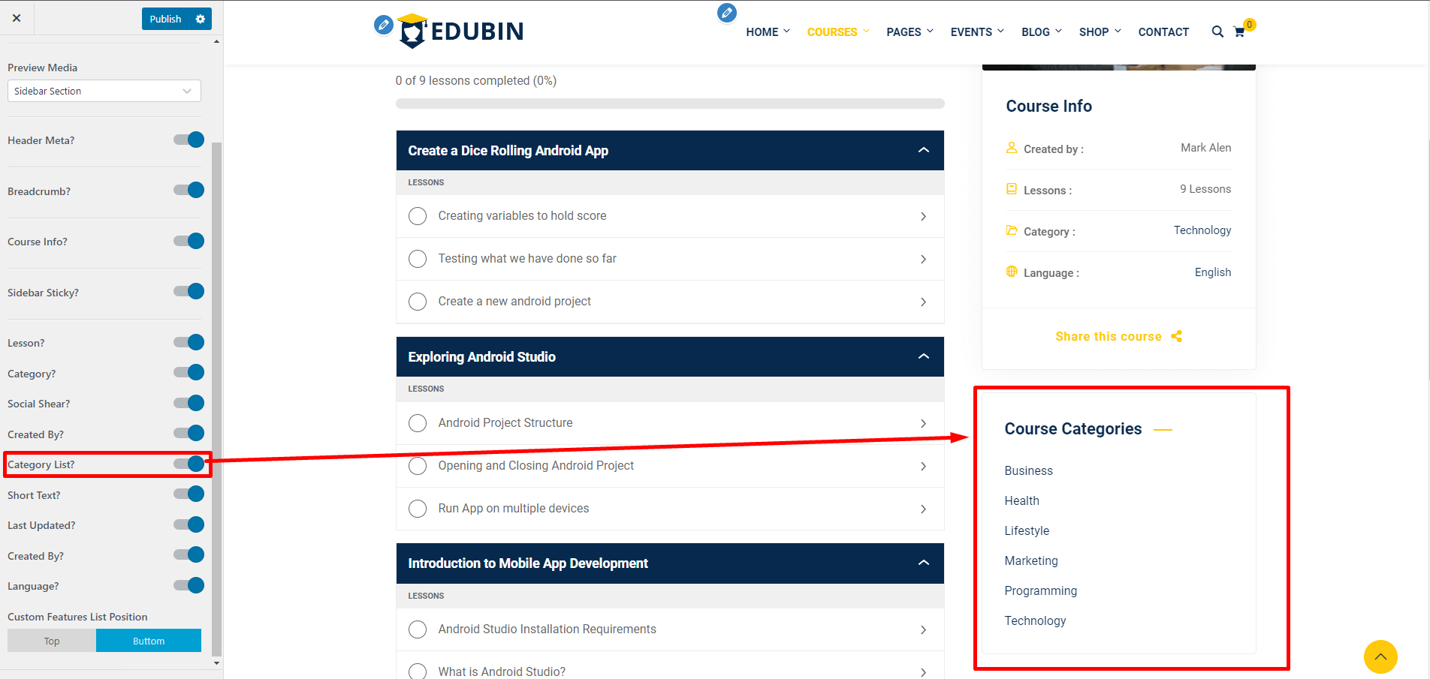Screen dimensions: 1430x679
Task: Click the share icon next to Share this course
Action: (x=1176, y=336)
